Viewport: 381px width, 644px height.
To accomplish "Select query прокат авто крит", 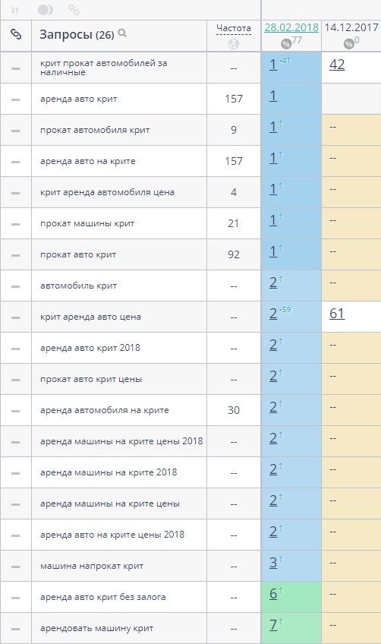I will pyautogui.click(x=78, y=254).
